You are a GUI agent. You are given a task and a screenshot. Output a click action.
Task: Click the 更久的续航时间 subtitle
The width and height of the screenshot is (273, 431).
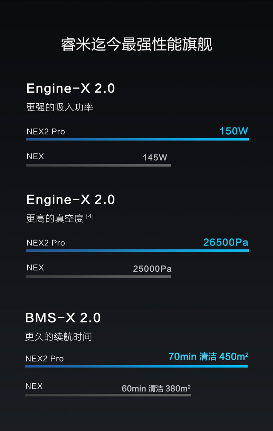(x=58, y=337)
